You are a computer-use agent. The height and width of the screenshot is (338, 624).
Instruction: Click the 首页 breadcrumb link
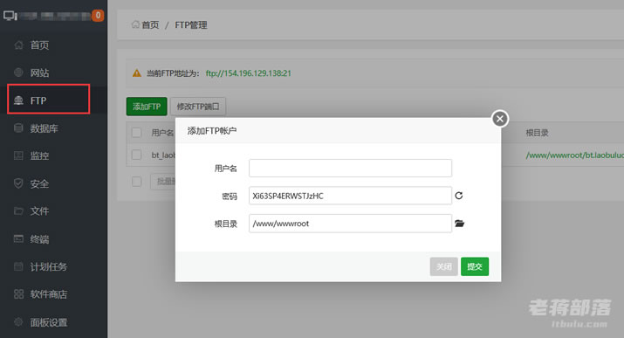coord(150,25)
